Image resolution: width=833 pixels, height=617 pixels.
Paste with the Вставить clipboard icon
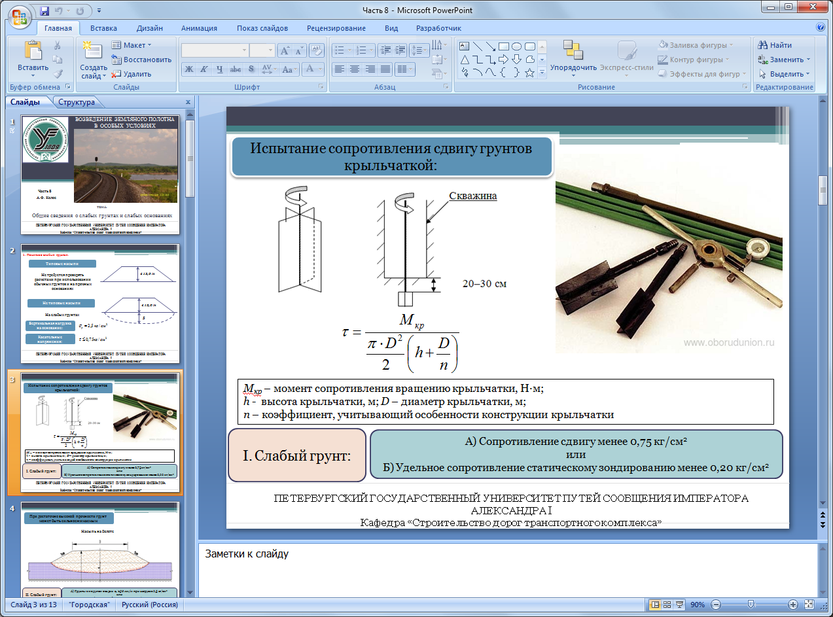[x=33, y=50]
